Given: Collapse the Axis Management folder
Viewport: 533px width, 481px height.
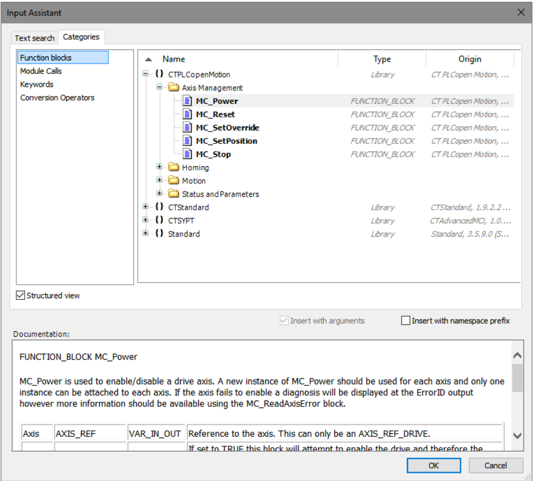Looking at the screenshot, I should tap(159, 88).
